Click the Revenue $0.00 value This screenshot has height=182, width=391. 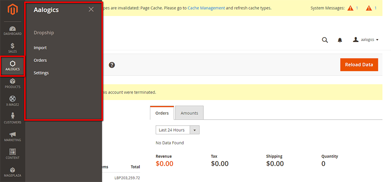coord(164,164)
